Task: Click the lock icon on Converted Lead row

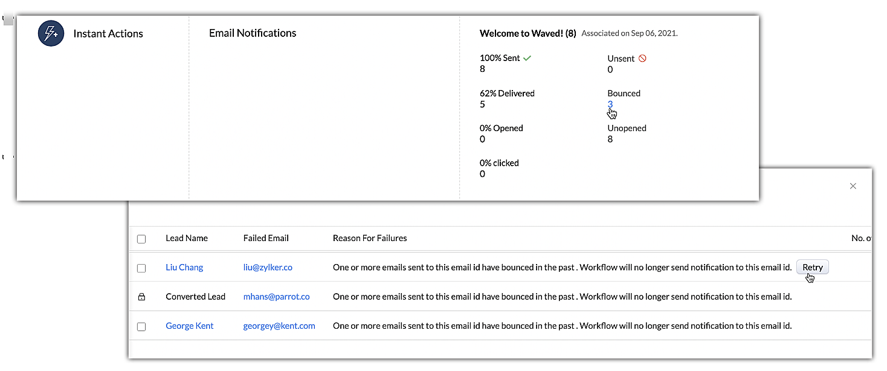Action: pyautogui.click(x=141, y=297)
